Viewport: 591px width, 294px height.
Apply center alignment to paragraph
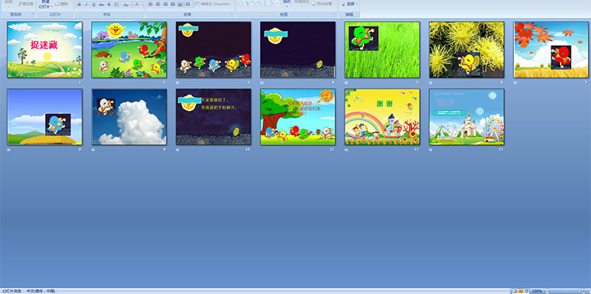pos(158,4)
